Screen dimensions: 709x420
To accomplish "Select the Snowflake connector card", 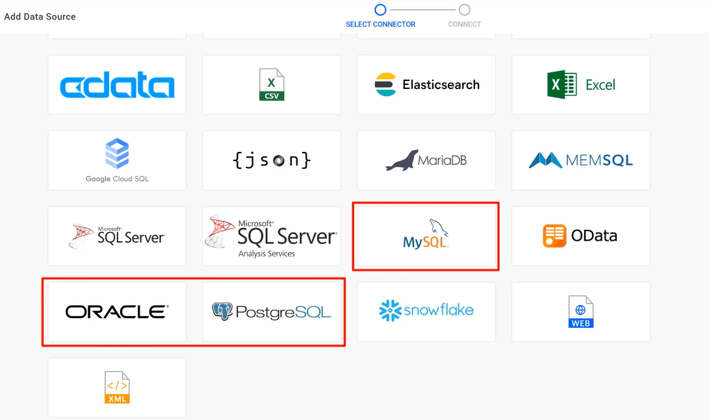I will [426, 312].
